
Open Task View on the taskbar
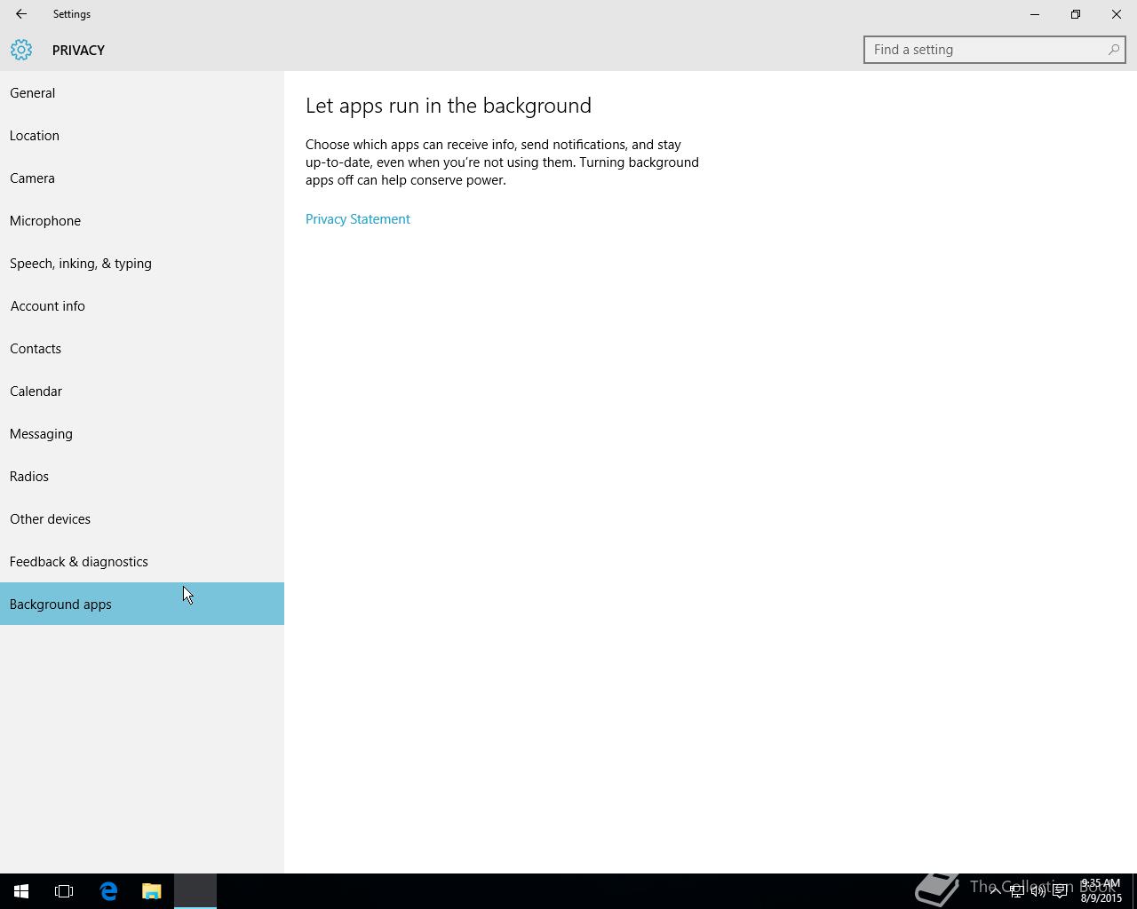tap(64, 891)
